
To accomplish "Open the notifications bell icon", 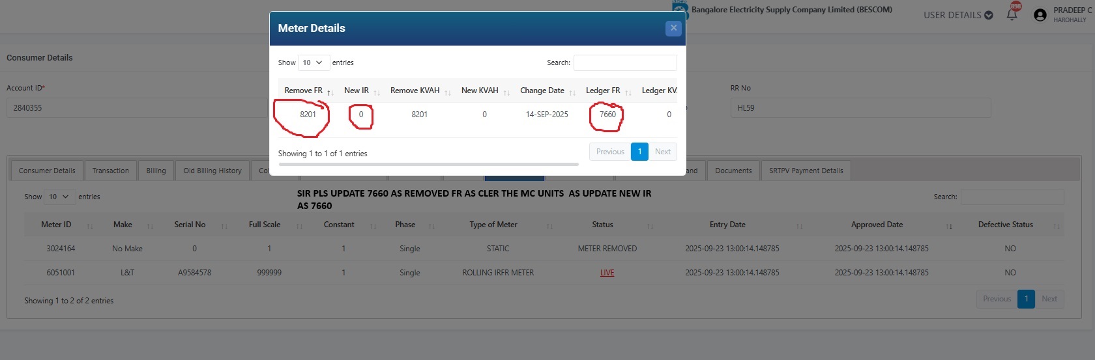I will pos(1012,14).
